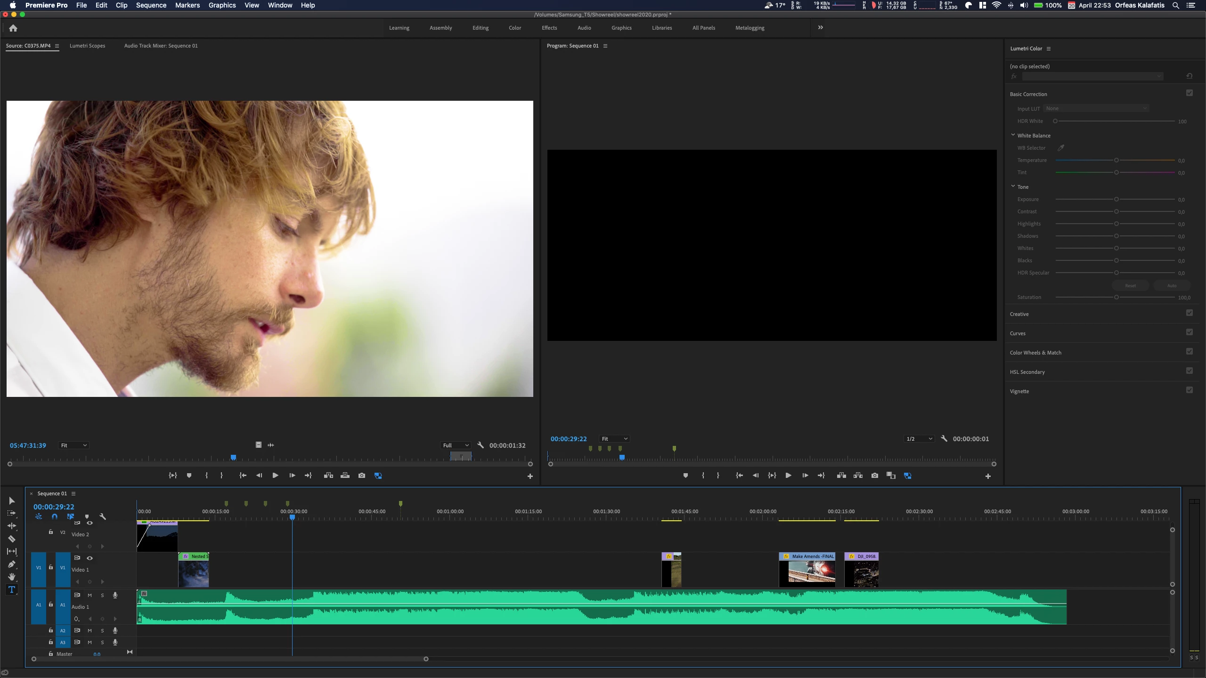Select the Type tool

pos(12,589)
